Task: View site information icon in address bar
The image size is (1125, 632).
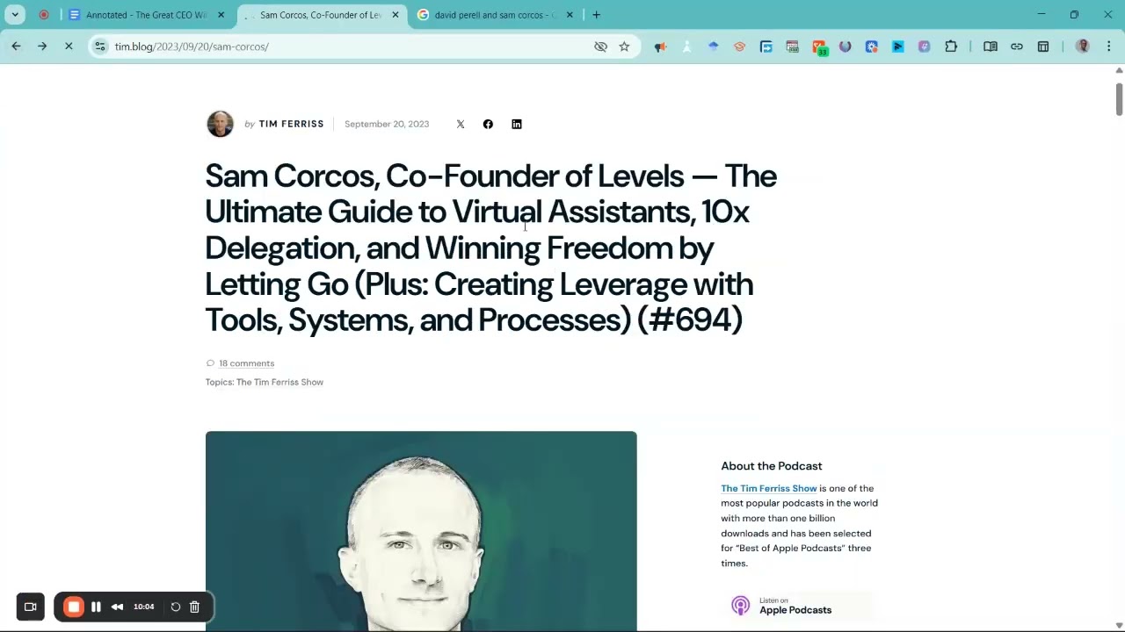Action: 100,47
